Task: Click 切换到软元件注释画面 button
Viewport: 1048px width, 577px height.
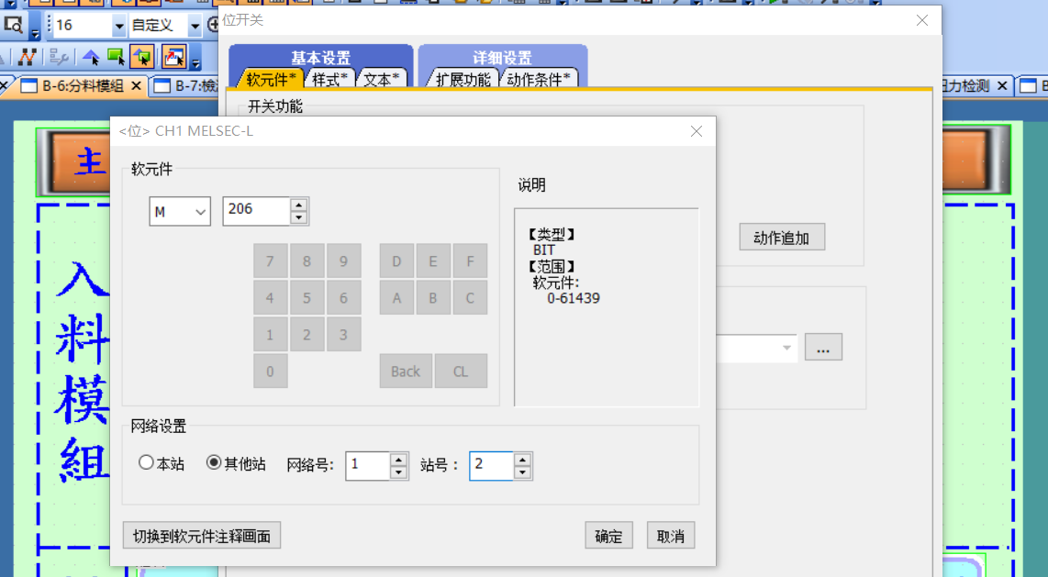Action: (x=201, y=537)
